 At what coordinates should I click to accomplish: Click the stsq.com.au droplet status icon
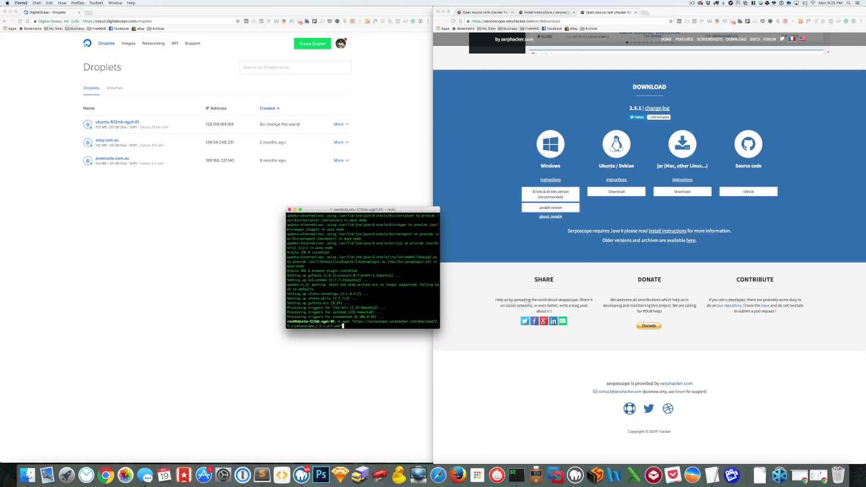87,142
